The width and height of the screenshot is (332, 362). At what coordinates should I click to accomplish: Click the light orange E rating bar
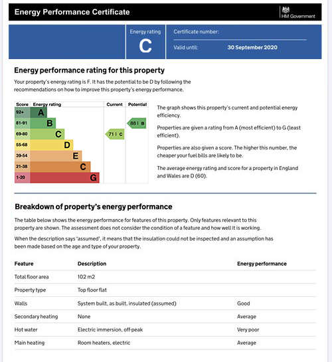pyautogui.click(x=56, y=156)
